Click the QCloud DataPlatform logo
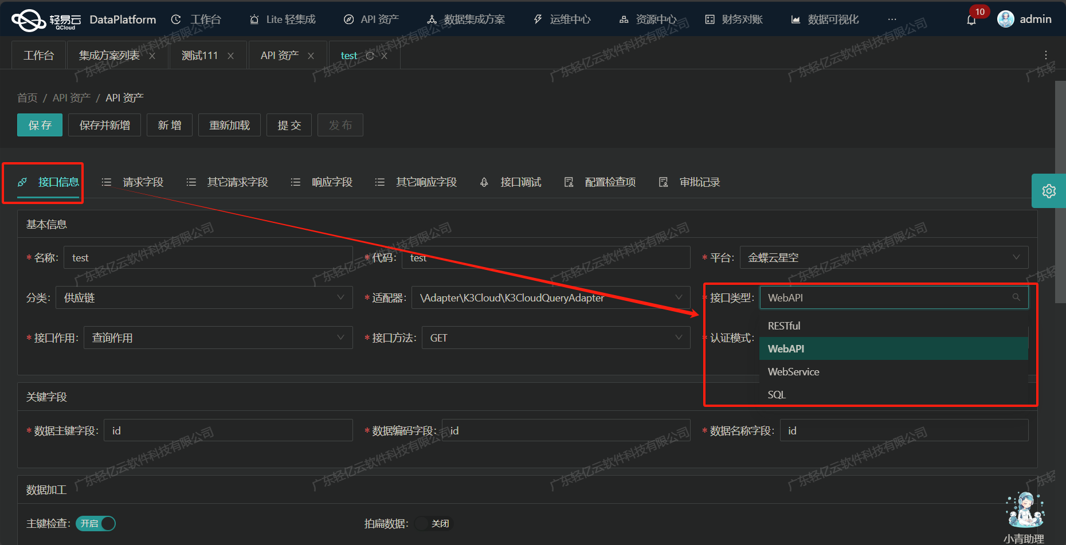This screenshot has width=1066, height=545. [84, 20]
